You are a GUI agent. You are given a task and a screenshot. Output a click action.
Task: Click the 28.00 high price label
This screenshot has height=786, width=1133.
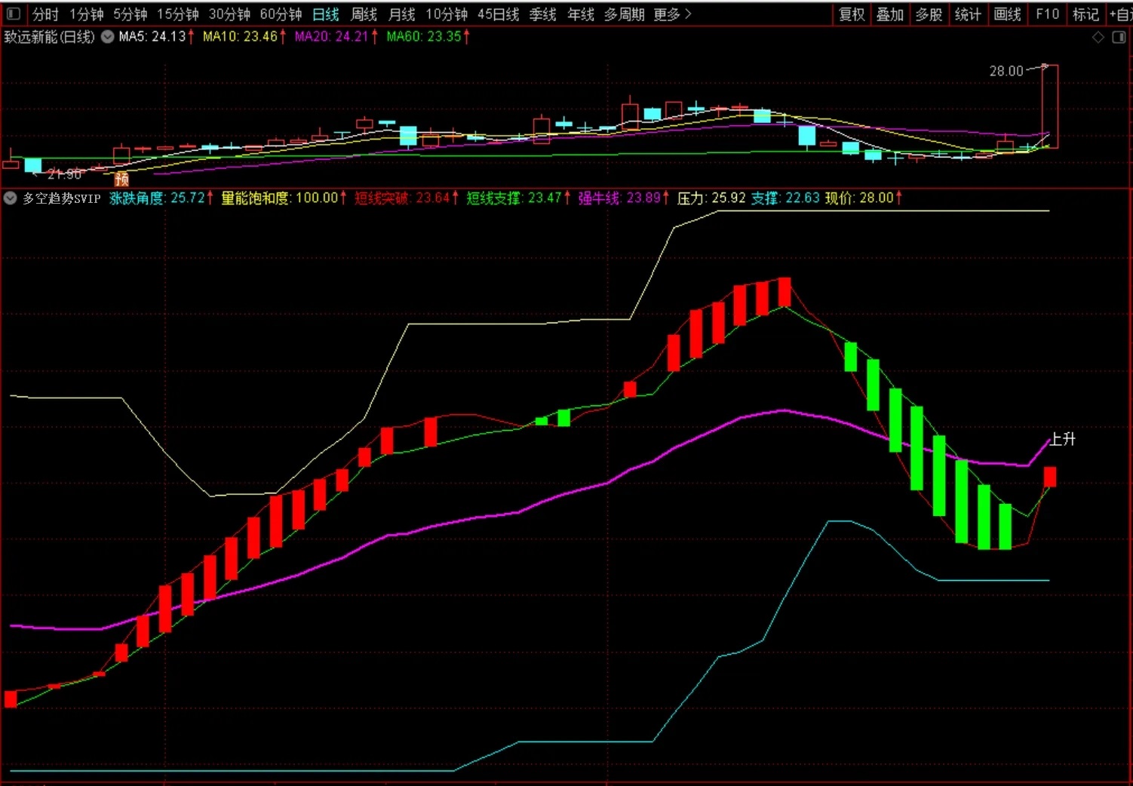click(x=1006, y=71)
